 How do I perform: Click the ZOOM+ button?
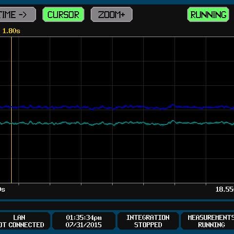(x=112, y=15)
